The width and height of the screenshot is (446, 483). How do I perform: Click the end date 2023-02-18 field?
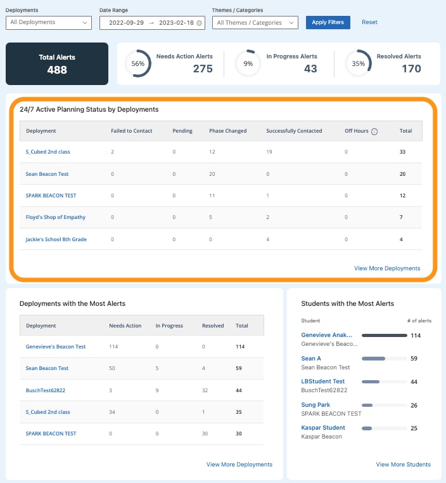pos(176,23)
